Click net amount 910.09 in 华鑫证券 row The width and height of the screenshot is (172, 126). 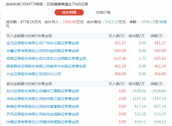coord(160,51)
